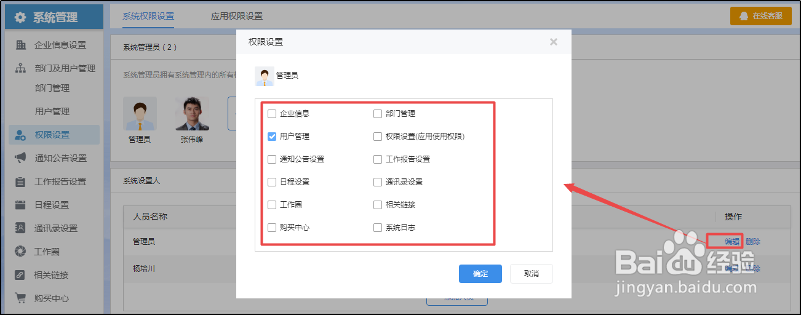The height and width of the screenshot is (315, 801).
Task: Check the 部门管理 permission box
Action: coord(378,114)
